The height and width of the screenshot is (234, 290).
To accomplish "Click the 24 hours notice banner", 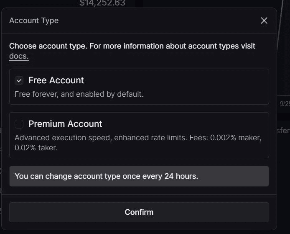I will click(139, 176).
